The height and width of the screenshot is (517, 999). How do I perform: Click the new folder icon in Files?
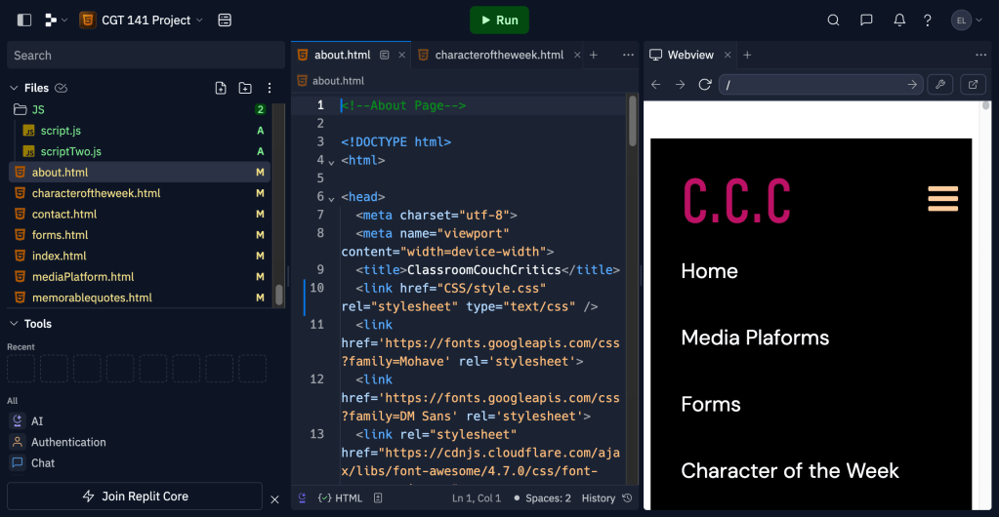coord(245,88)
